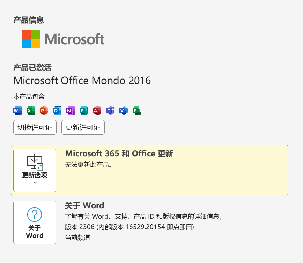Click the chevron under 更新选项
Screen dimensions: 303x263
(x=35, y=183)
